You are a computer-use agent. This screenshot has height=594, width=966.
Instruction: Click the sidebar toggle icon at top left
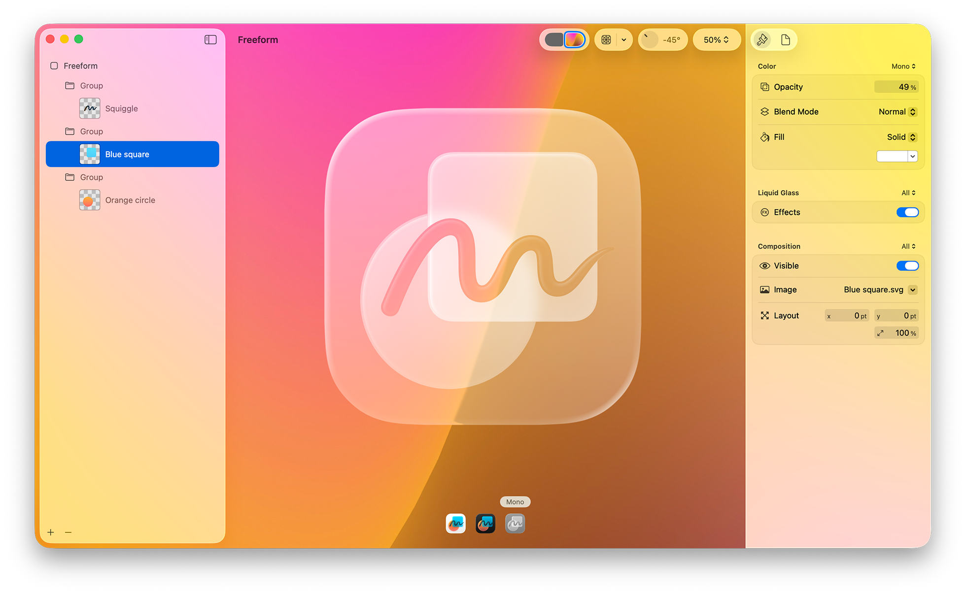pyautogui.click(x=210, y=39)
